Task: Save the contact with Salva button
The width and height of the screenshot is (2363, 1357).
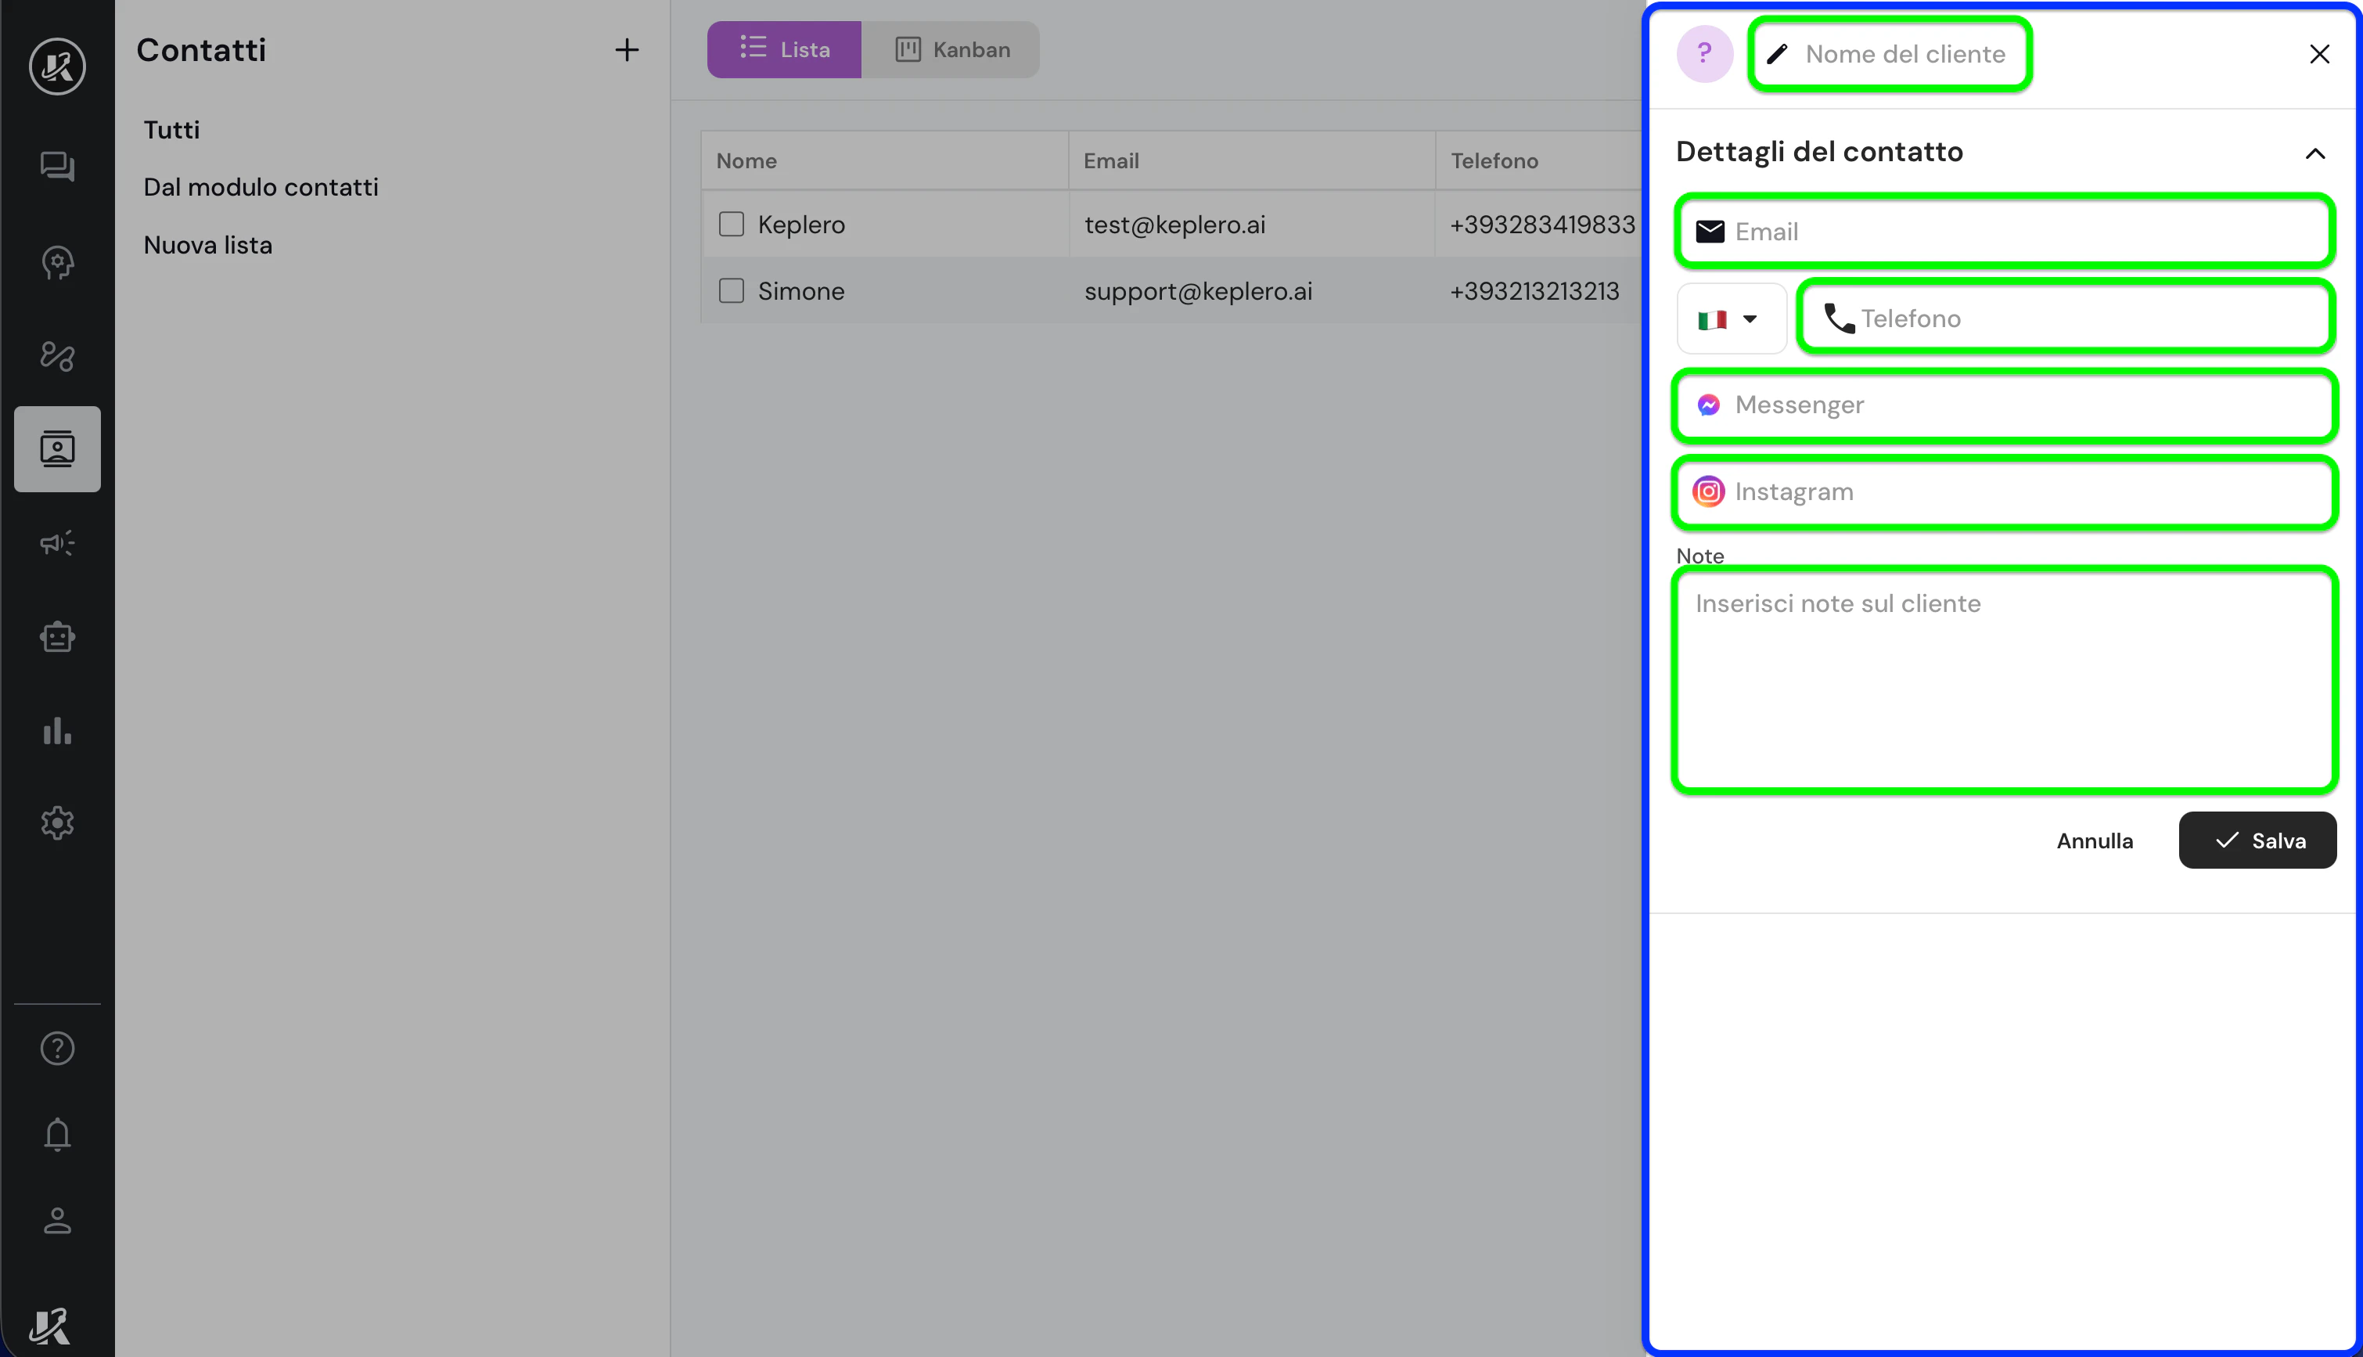Action: (x=2257, y=840)
